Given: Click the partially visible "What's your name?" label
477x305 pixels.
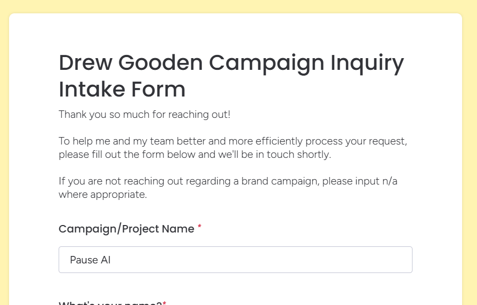Looking at the screenshot, I should pos(110,303).
